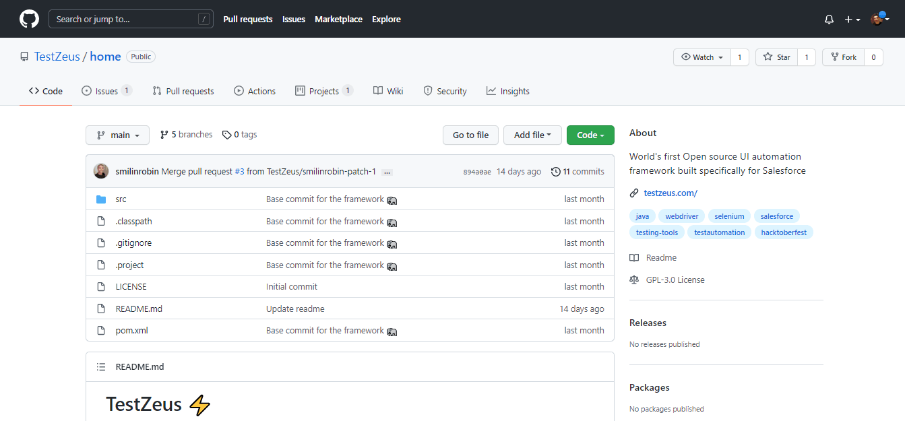Click the Go to file button
Viewport: 905px width, 421px height.
coord(470,135)
